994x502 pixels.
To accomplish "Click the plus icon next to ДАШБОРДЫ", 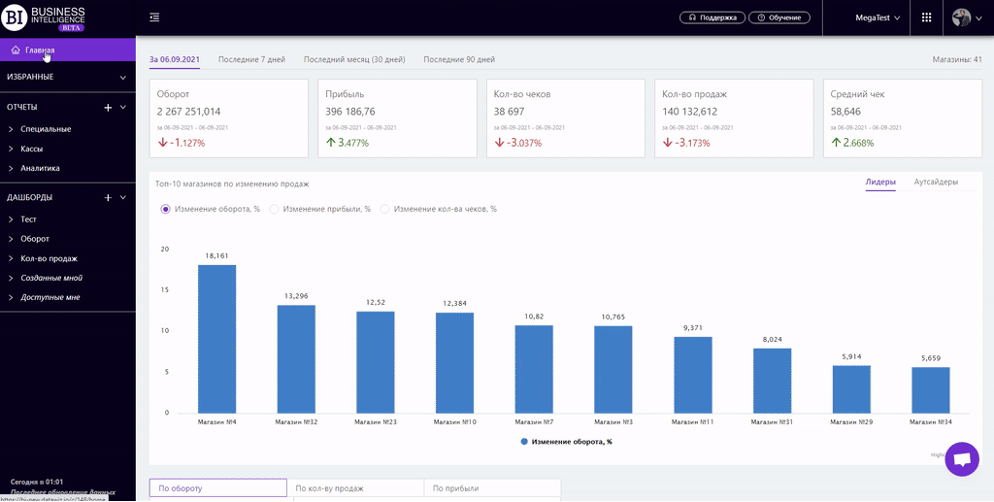I will (108, 198).
